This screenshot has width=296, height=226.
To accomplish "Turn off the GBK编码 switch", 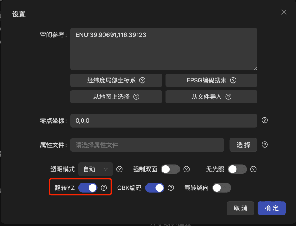I will pyautogui.click(x=155, y=188).
